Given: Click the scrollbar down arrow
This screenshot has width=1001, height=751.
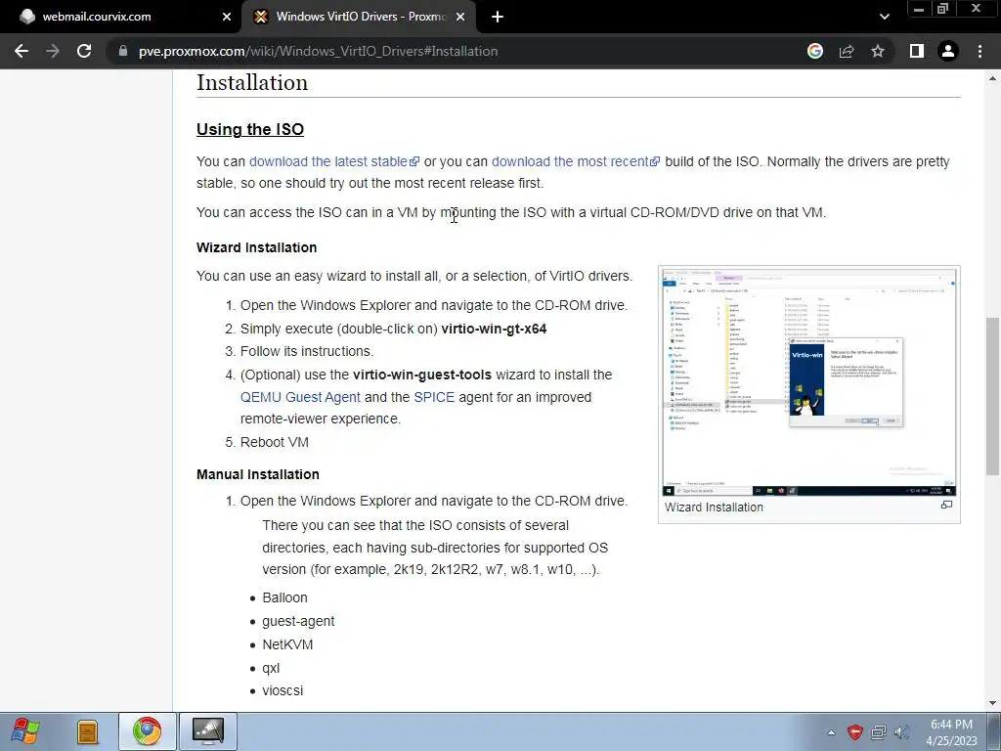Looking at the screenshot, I should click(x=992, y=703).
